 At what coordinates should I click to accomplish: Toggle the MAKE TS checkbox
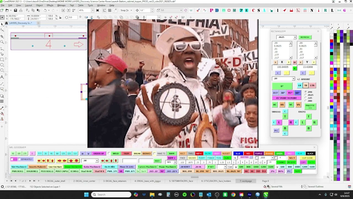click(x=155, y=153)
